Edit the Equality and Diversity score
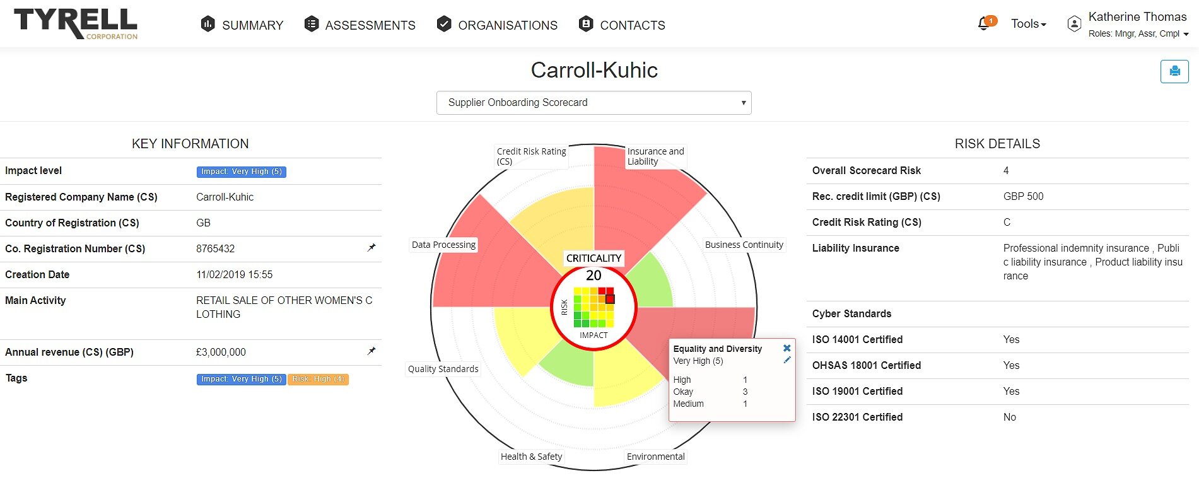Image resolution: width=1199 pixels, height=478 pixels. pos(787,360)
